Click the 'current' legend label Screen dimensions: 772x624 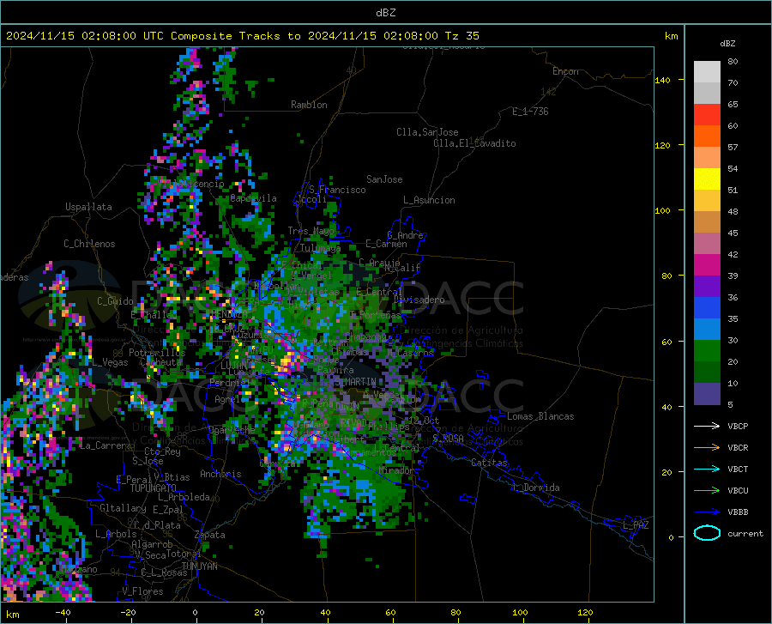pos(745,533)
